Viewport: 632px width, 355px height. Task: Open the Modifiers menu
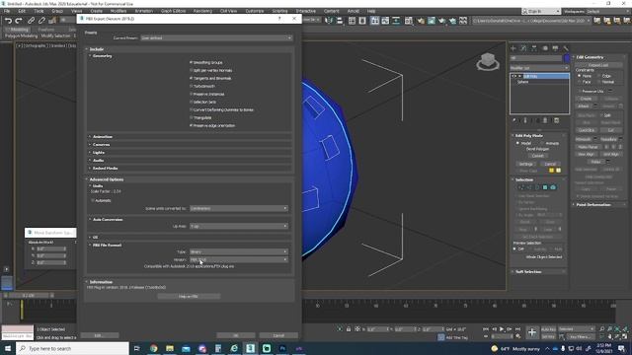coord(118,11)
